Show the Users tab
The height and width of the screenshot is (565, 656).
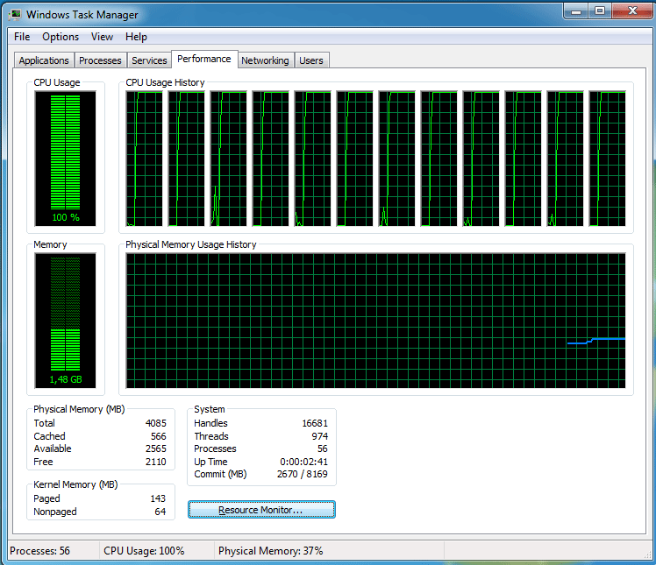coord(311,60)
